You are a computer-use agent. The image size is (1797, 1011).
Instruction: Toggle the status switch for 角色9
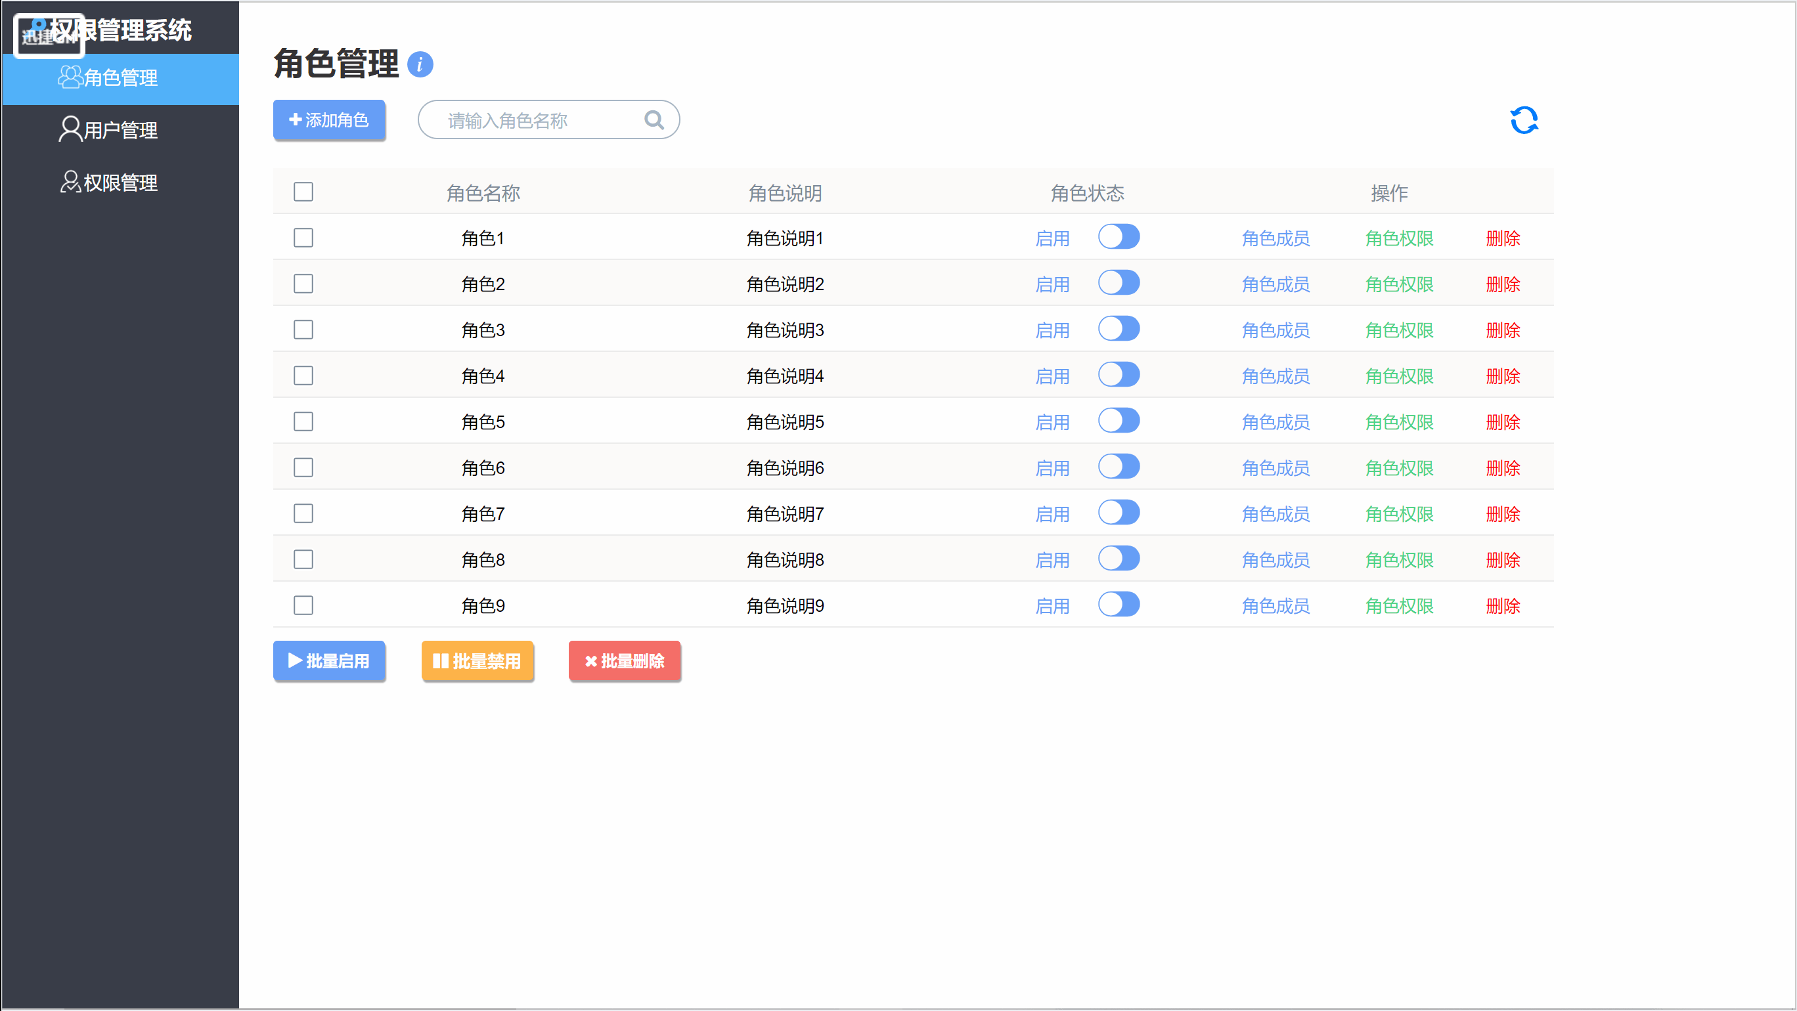(x=1119, y=605)
